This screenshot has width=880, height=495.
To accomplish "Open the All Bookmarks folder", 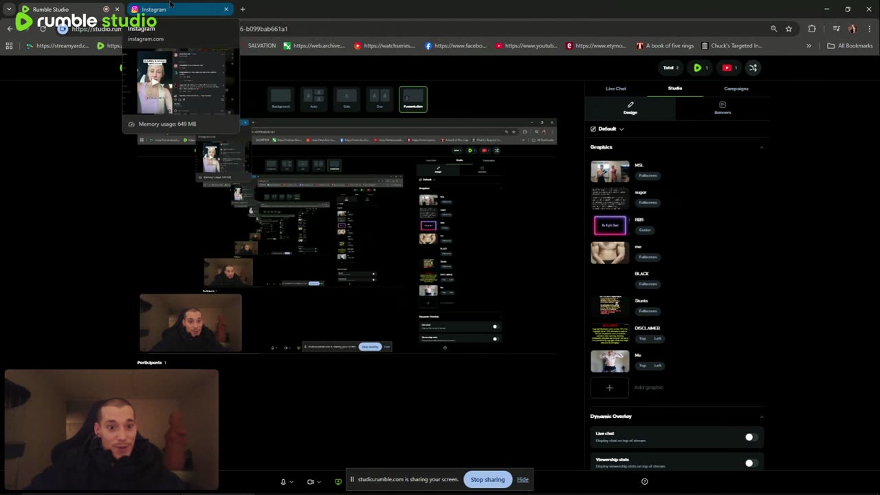I will pos(850,46).
